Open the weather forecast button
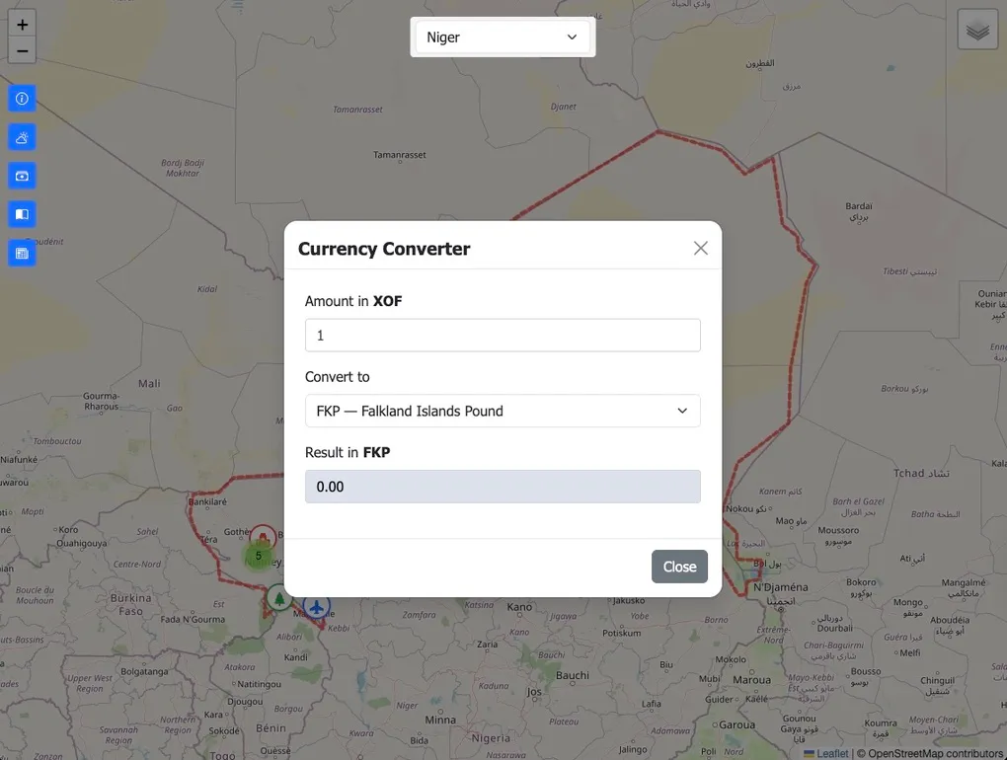The height and width of the screenshot is (760, 1007). click(x=22, y=137)
